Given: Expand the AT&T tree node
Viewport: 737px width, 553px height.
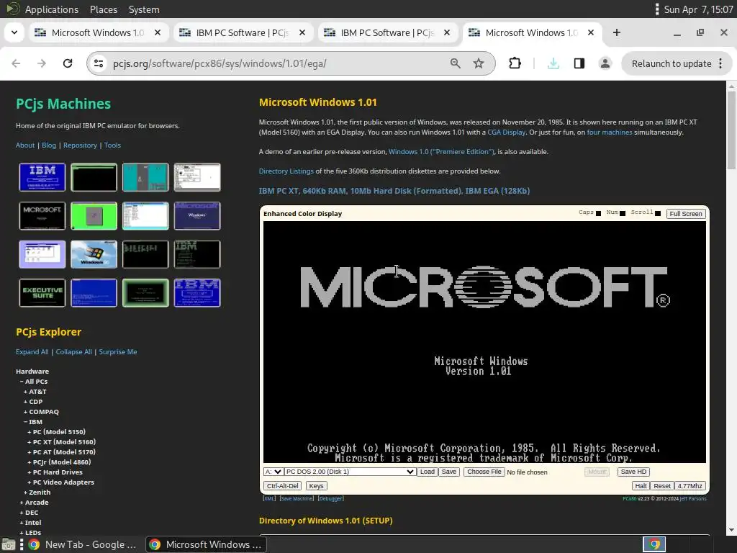Looking at the screenshot, I should 35,392.
